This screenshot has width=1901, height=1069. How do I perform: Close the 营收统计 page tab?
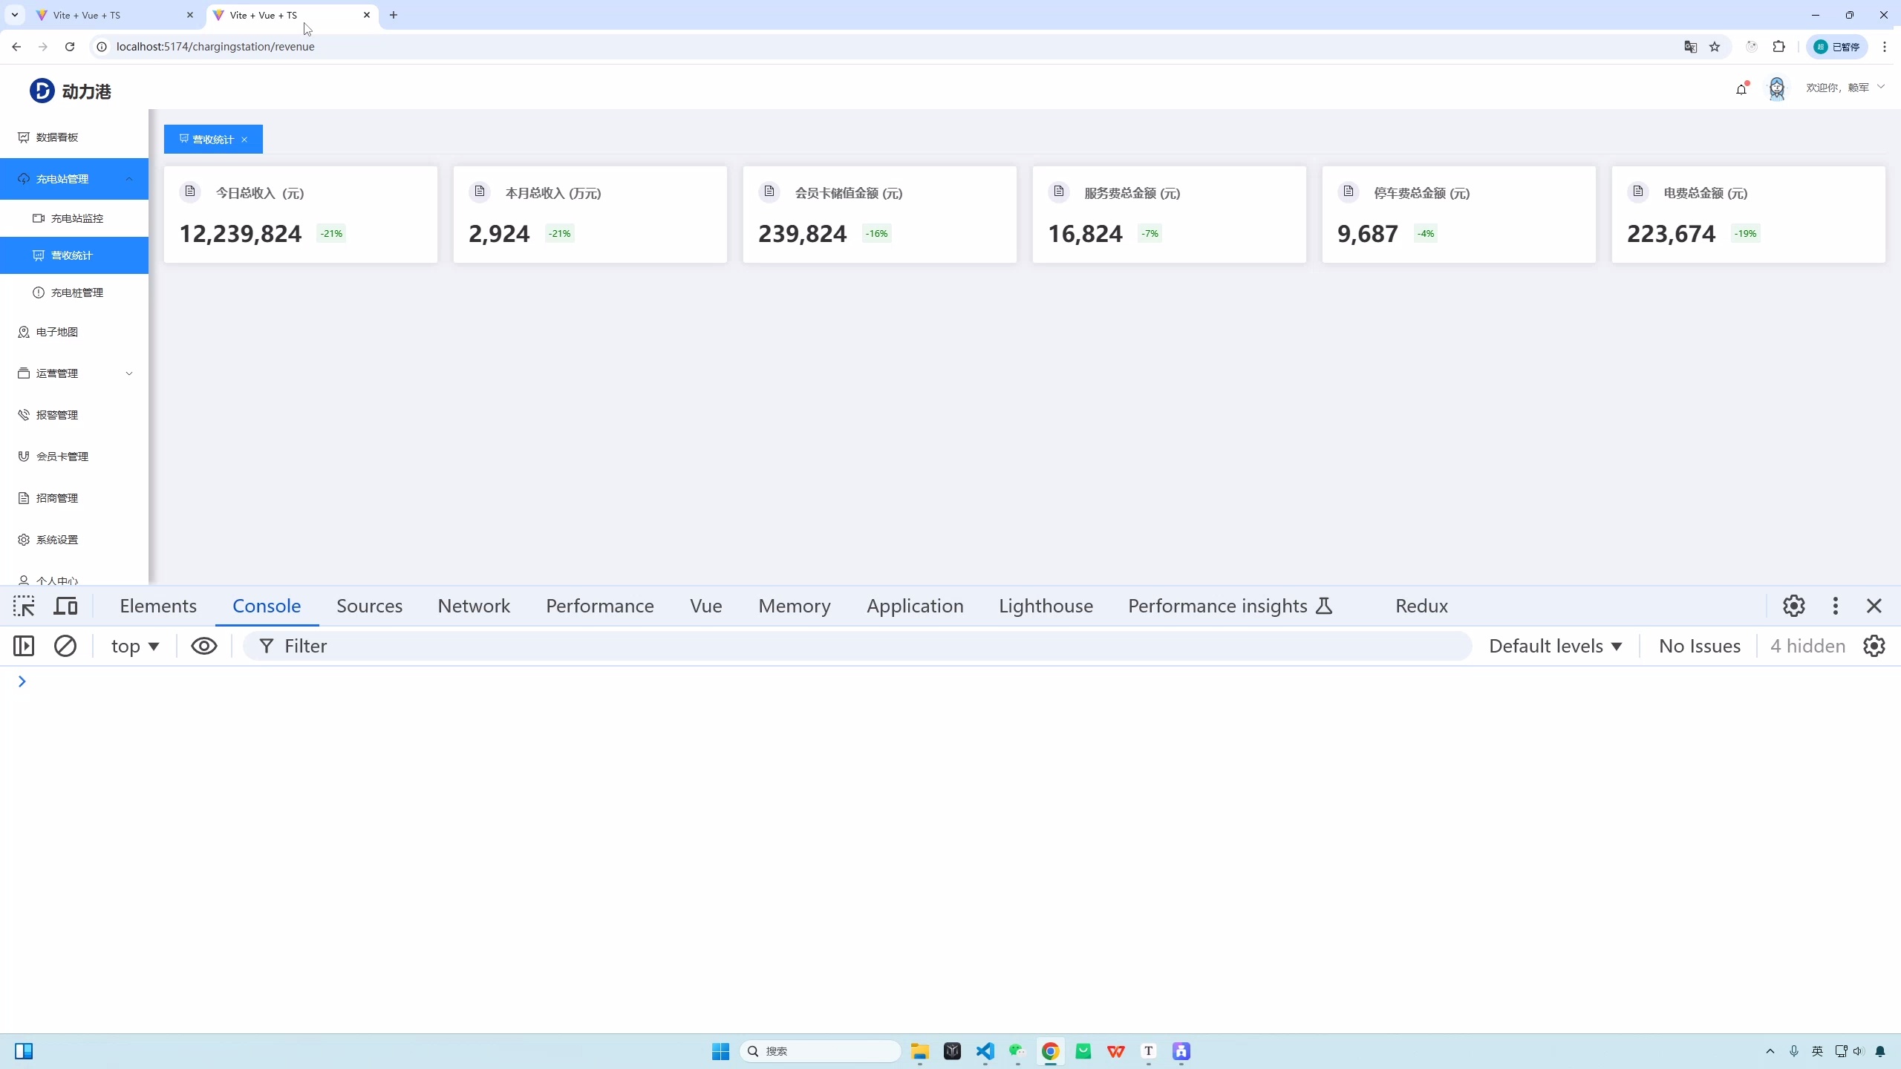244,140
